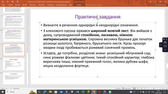Start screen recording from side panel

point(165,46)
